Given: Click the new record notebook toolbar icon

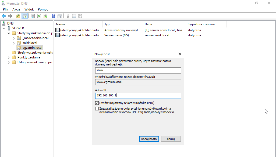Looking at the screenshot, I should pos(74,16).
